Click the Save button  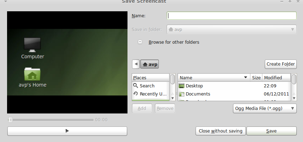coord(272,131)
